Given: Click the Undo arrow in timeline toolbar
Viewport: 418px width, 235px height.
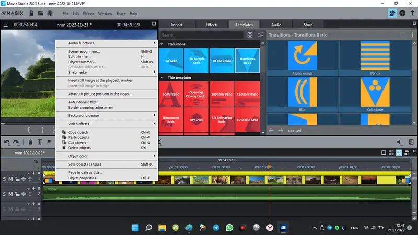Looking at the screenshot, I should (7, 142).
